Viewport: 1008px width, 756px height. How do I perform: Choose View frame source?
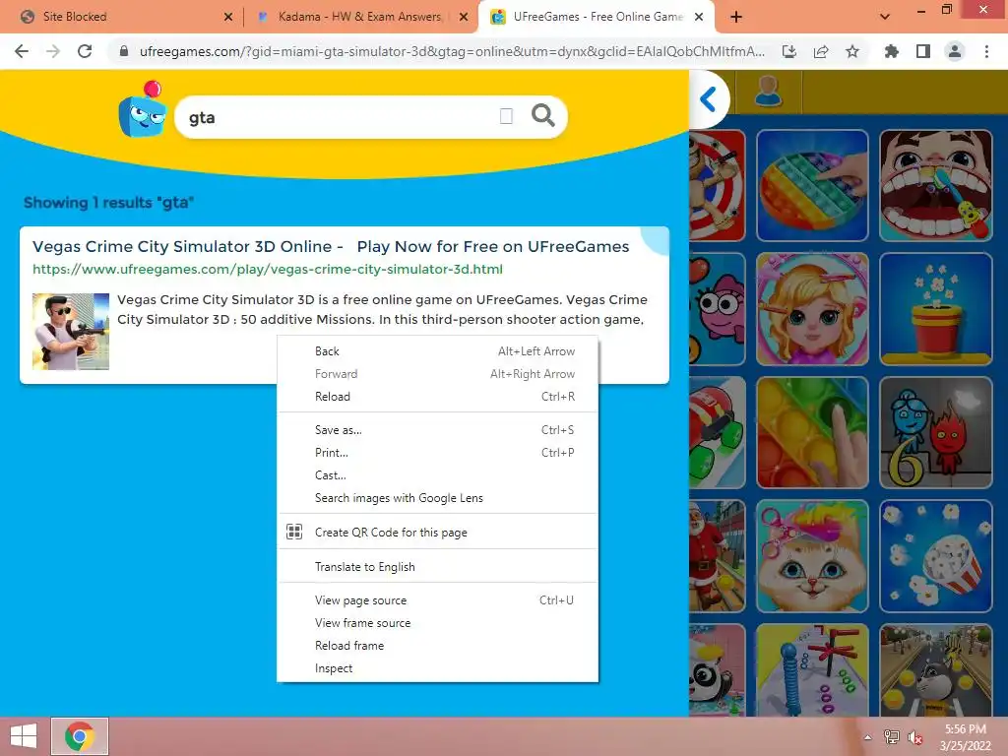click(437, 622)
